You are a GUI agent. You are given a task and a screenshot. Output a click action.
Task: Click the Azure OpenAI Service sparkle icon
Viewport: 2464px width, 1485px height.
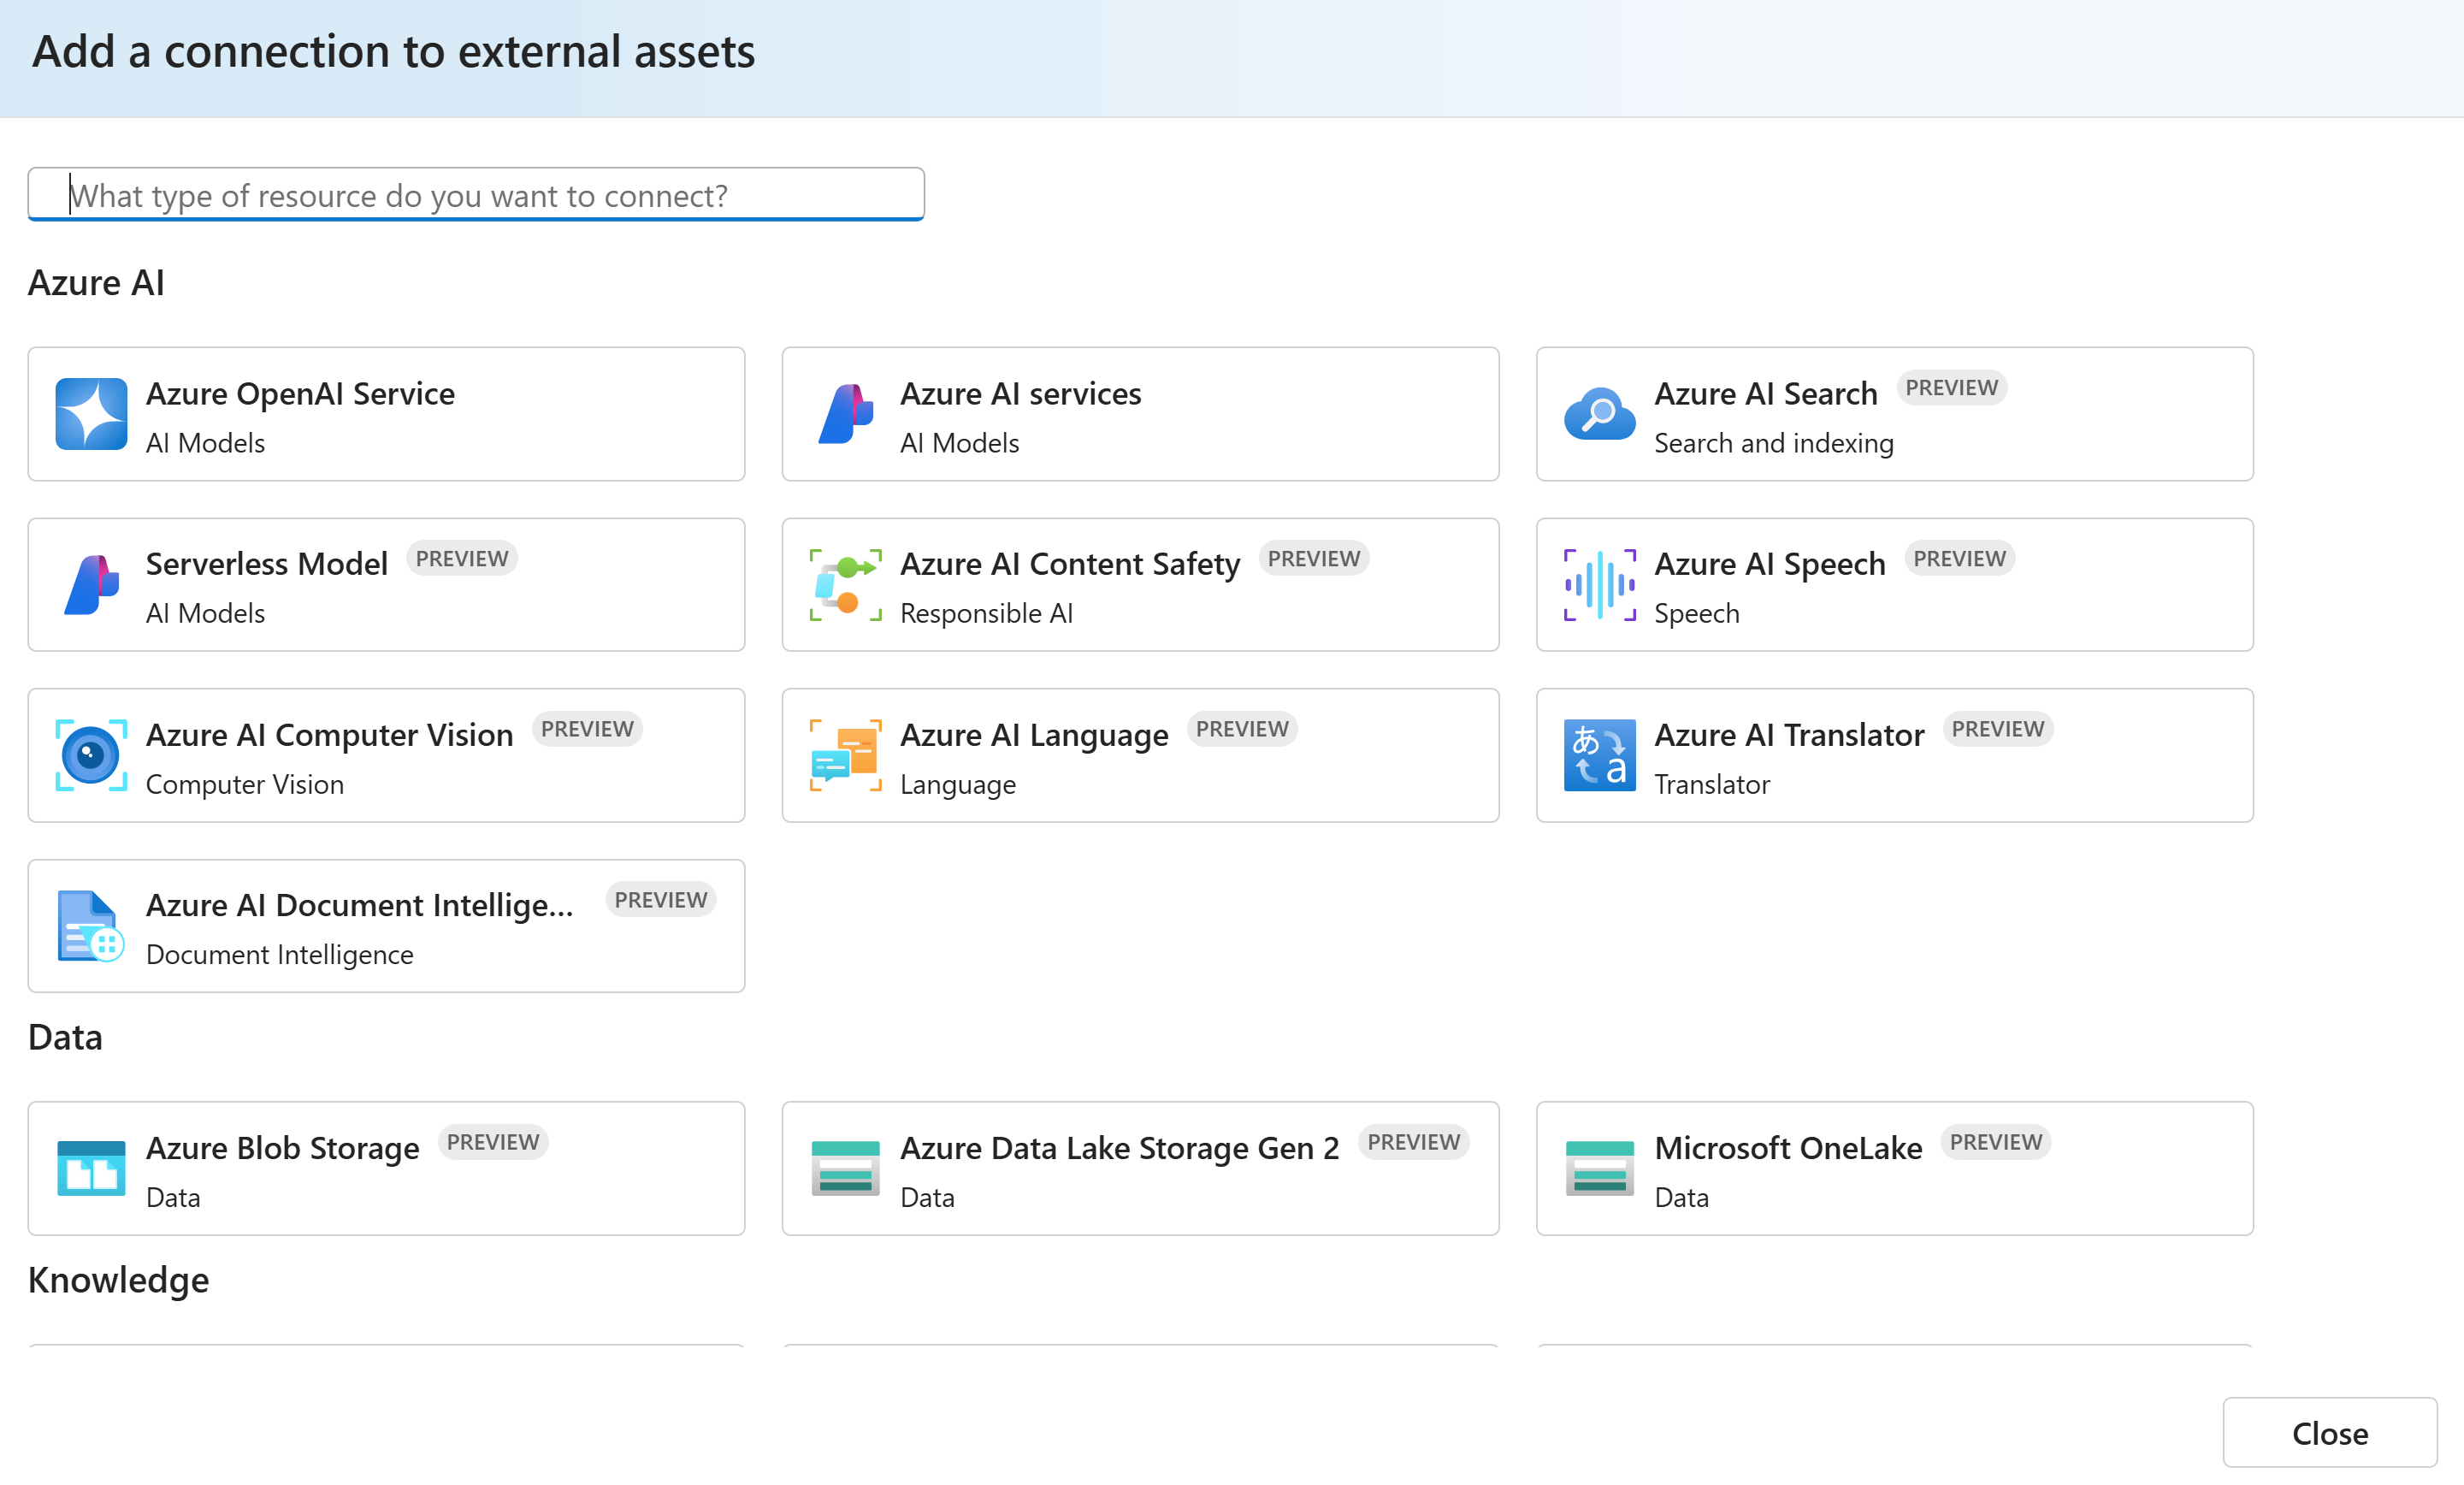click(x=91, y=414)
